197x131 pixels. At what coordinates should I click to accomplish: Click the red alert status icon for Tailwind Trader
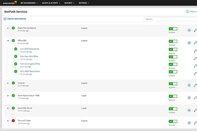click(x=13, y=120)
